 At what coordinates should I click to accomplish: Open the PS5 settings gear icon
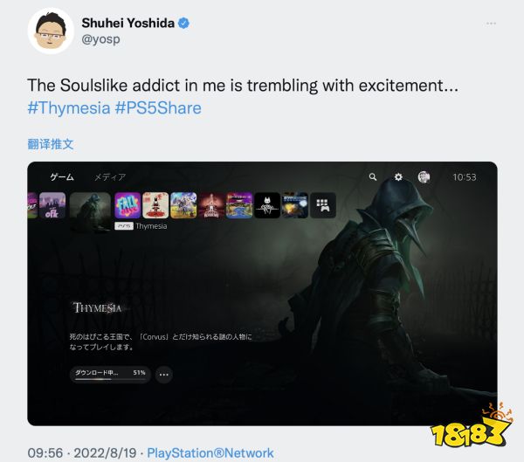pyautogui.click(x=398, y=176)
